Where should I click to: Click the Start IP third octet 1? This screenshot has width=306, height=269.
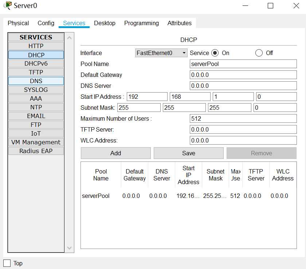(x=233, y=97)
